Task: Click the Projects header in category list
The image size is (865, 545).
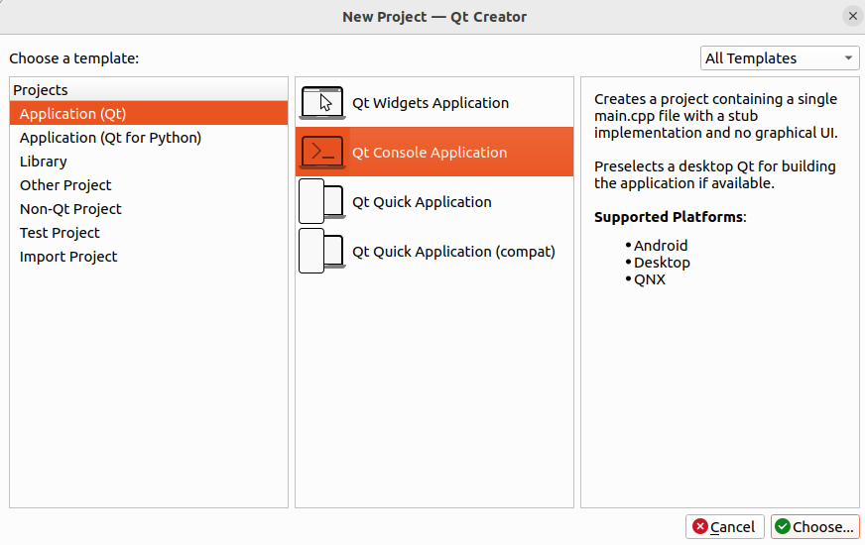Action: point(149,90)
